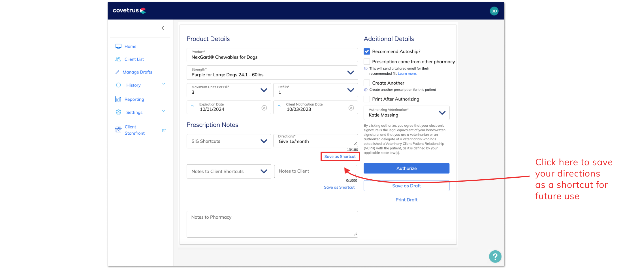Click the caret icon in Expiration Date
The image size is (623, 271).
[193, 106]
